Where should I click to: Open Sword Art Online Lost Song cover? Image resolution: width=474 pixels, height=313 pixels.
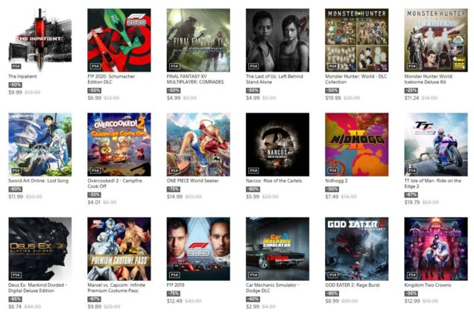click(40, 145)
